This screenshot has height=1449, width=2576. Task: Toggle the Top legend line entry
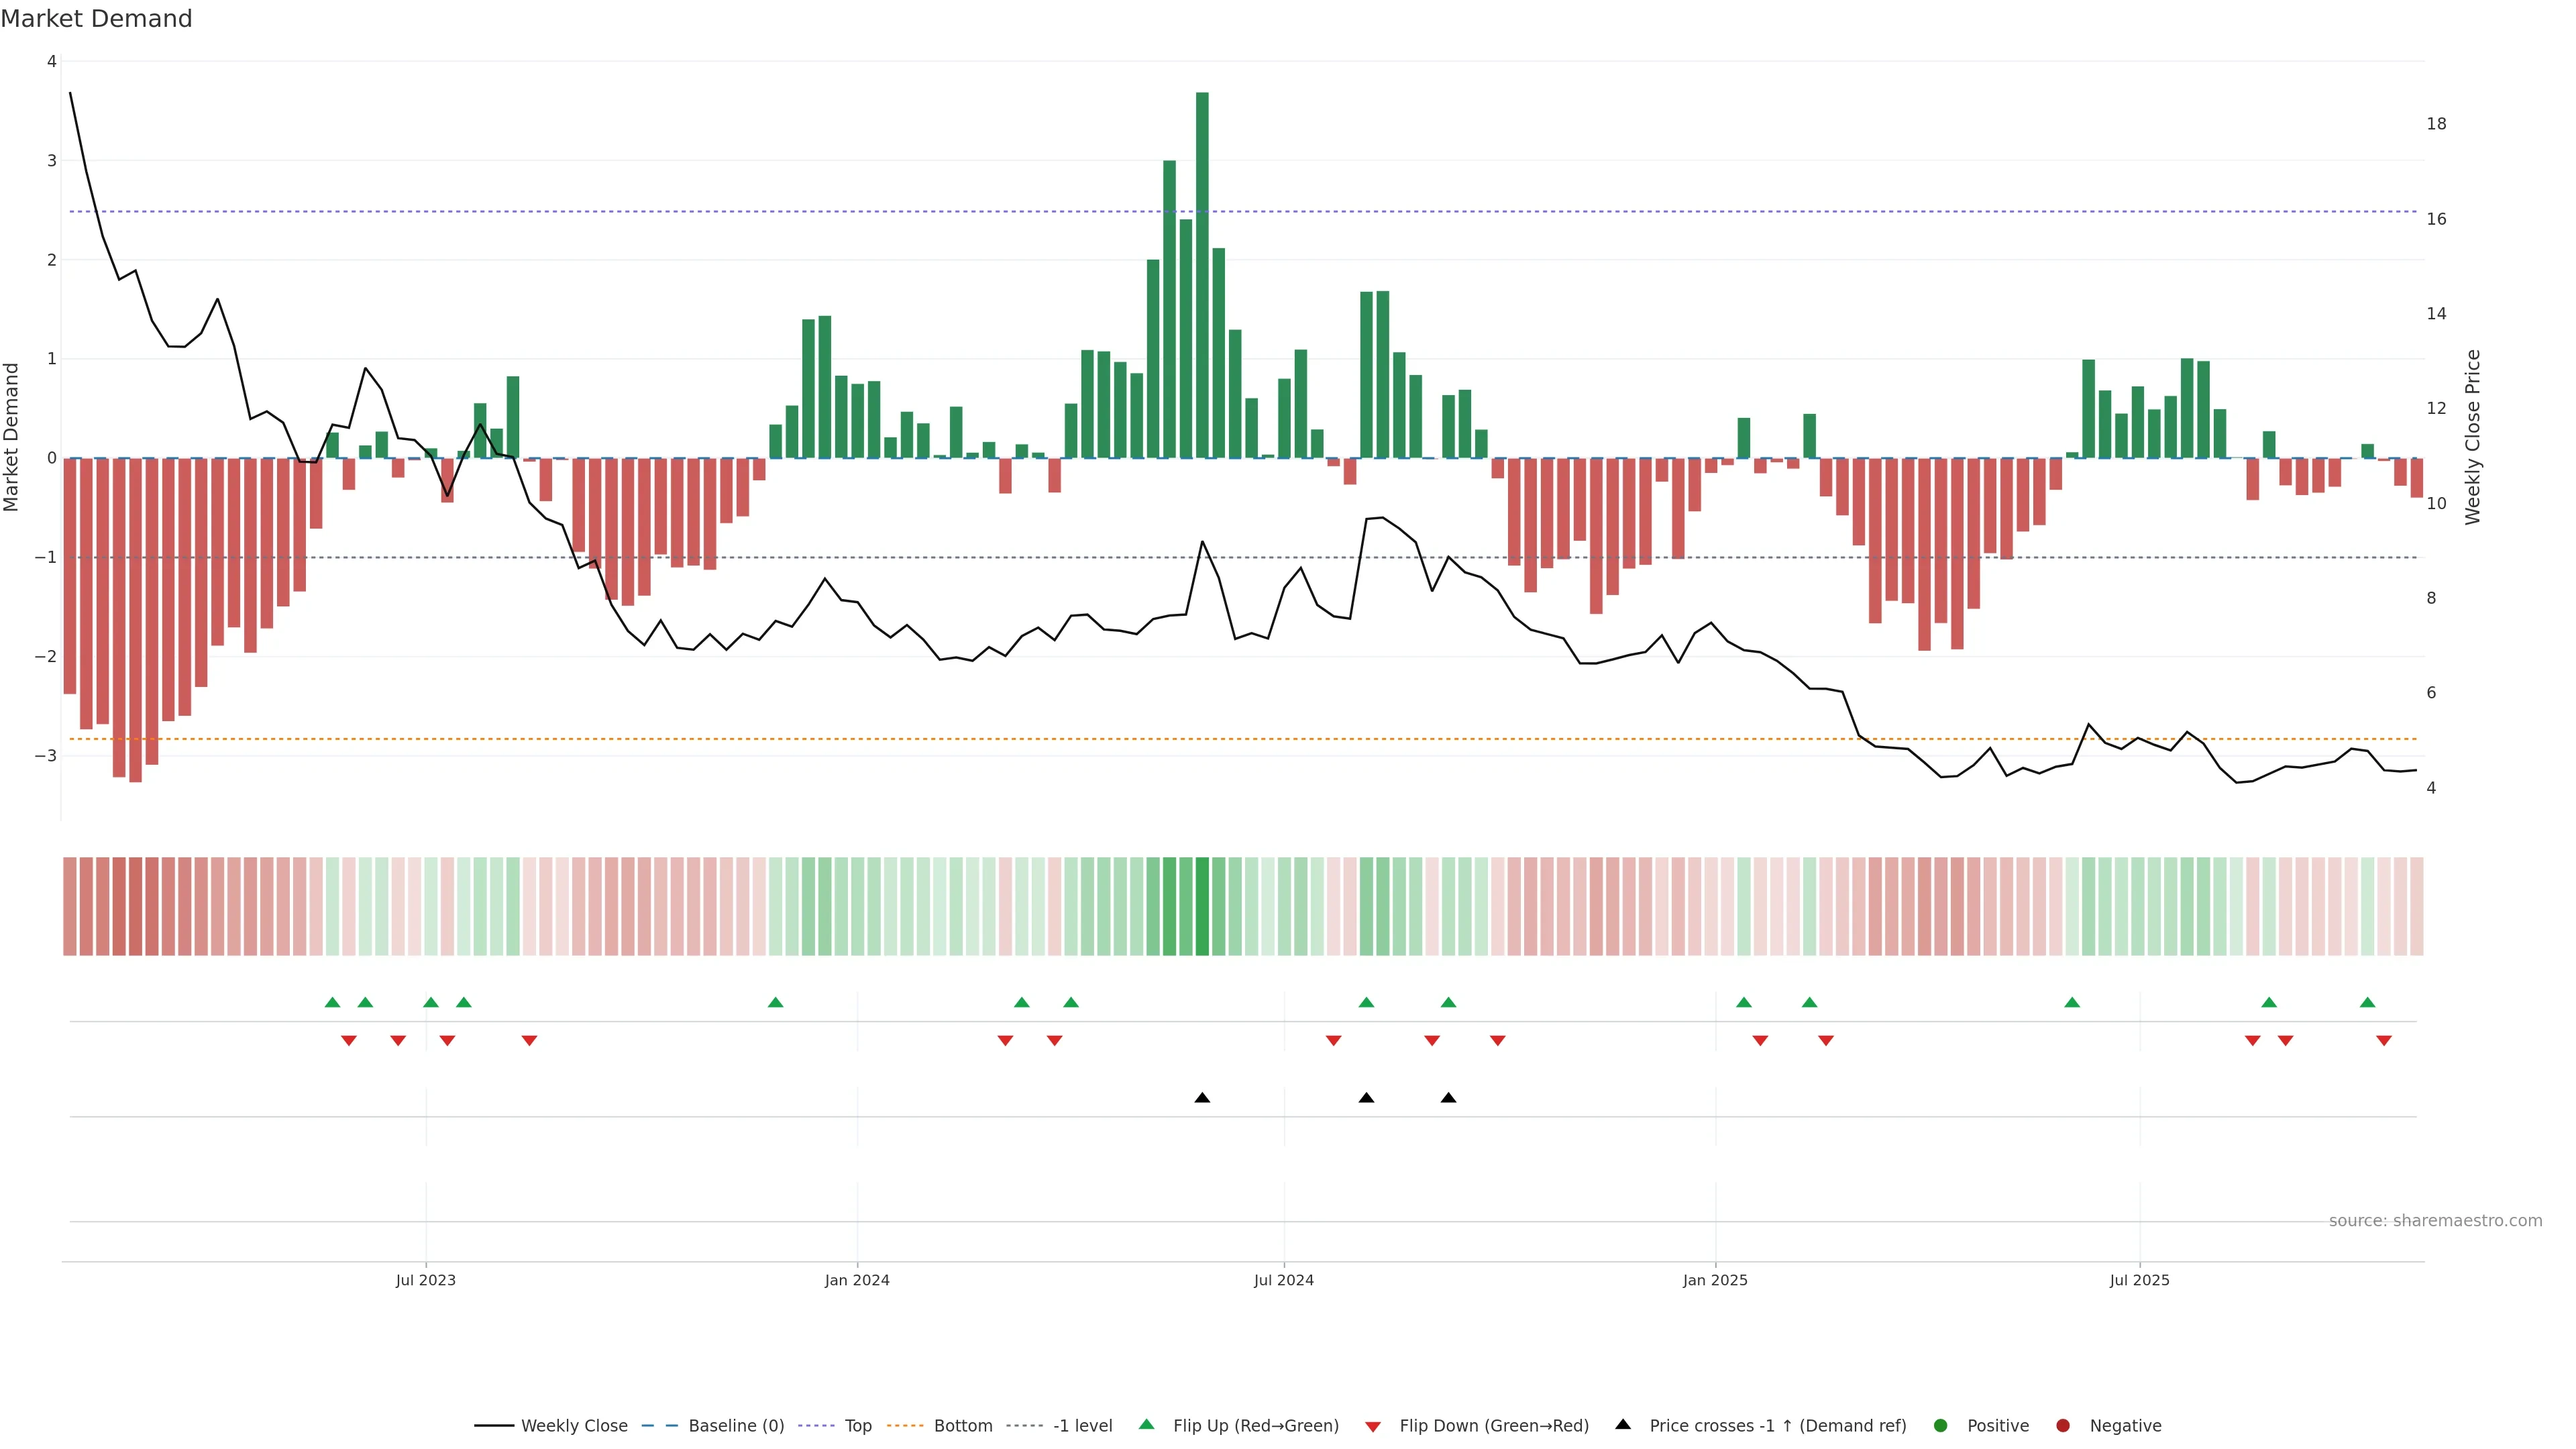coord(857,1426)
